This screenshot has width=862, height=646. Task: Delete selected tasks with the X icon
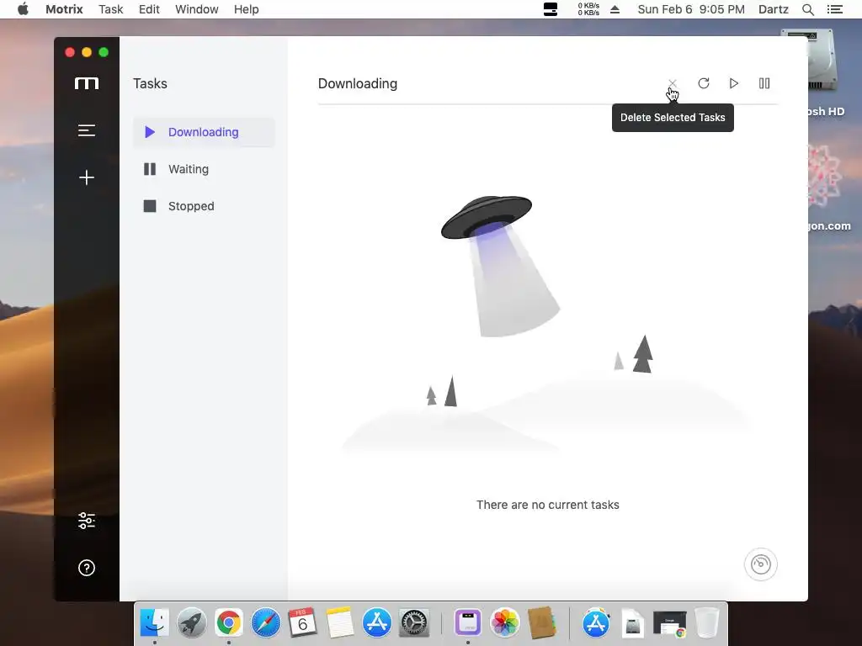point(673,83)
